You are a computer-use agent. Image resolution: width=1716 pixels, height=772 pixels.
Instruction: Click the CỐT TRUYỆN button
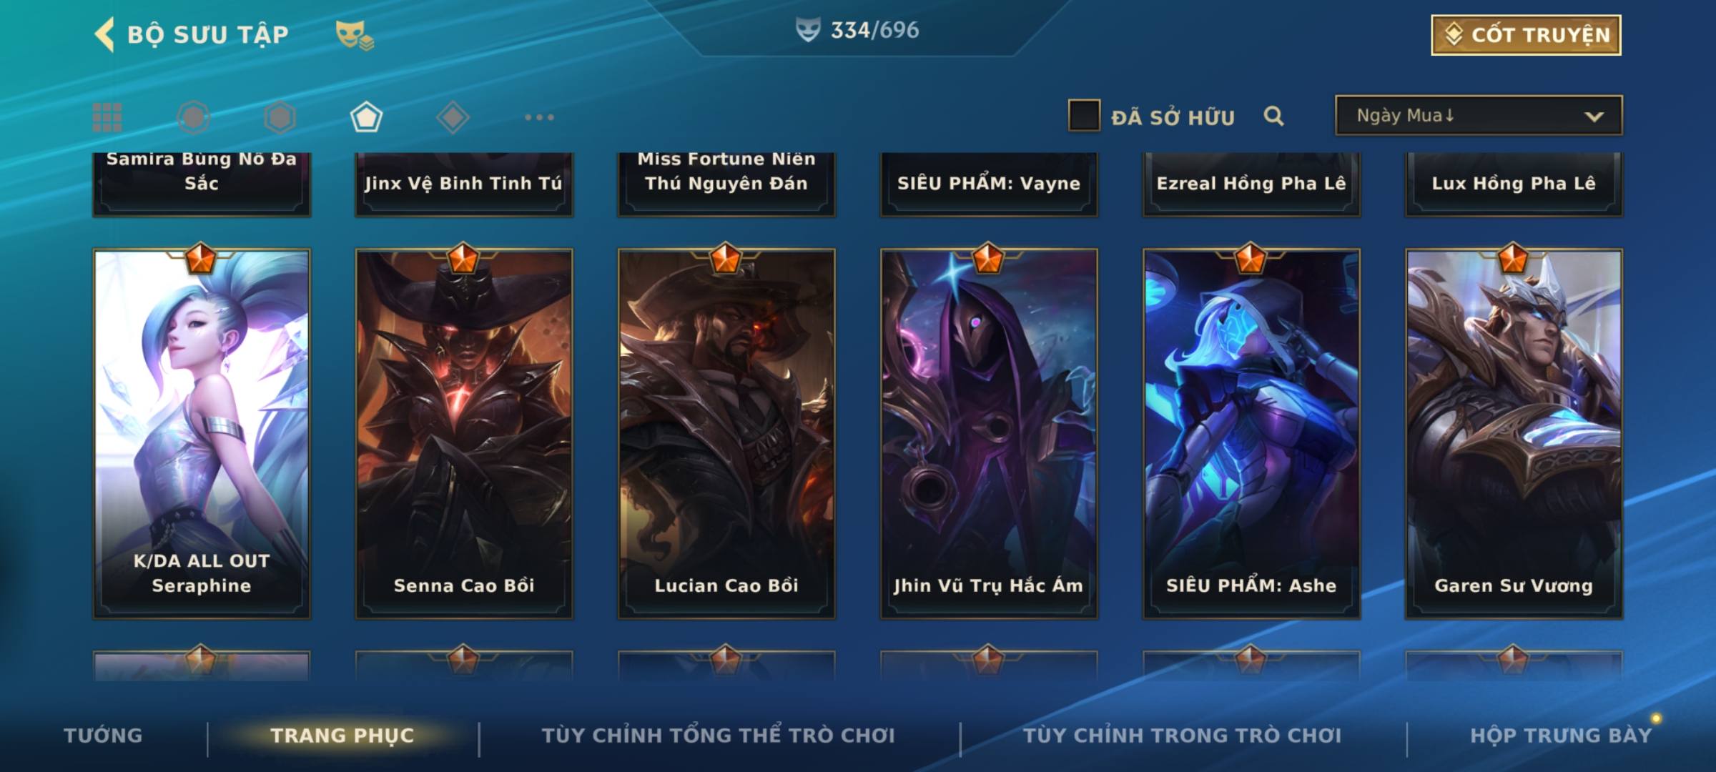click(1526, 35)
